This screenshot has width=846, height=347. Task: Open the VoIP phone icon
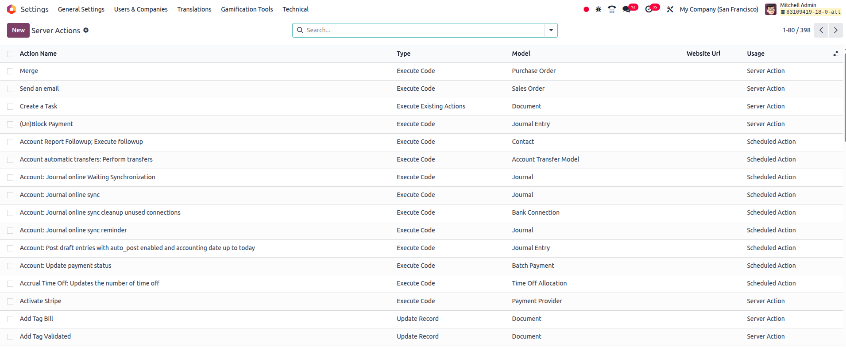612,9
